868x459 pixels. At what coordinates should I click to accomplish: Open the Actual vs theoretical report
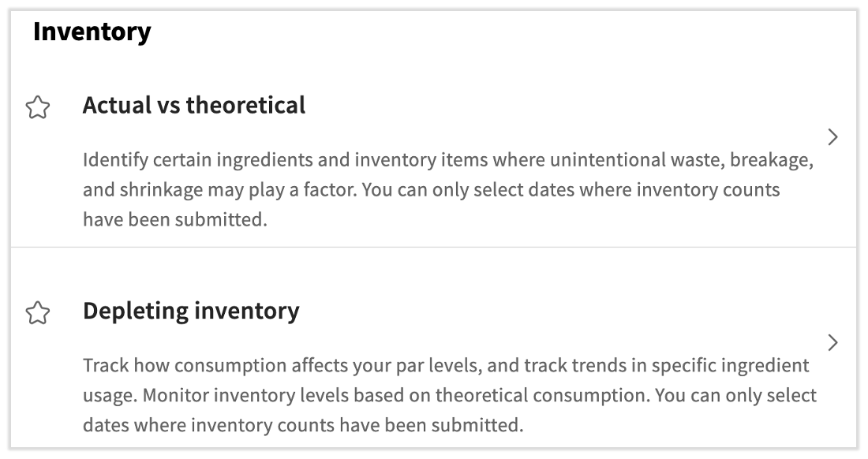193,105
